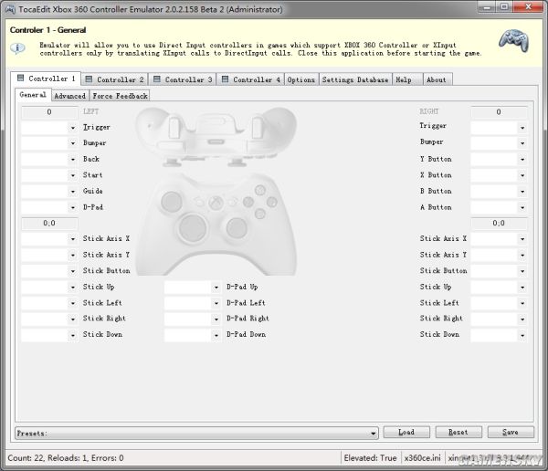Click the left stick 0;0 value field

coord(49,224)
